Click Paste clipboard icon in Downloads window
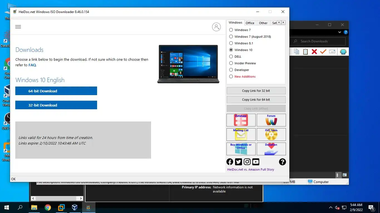 point(305,52)
